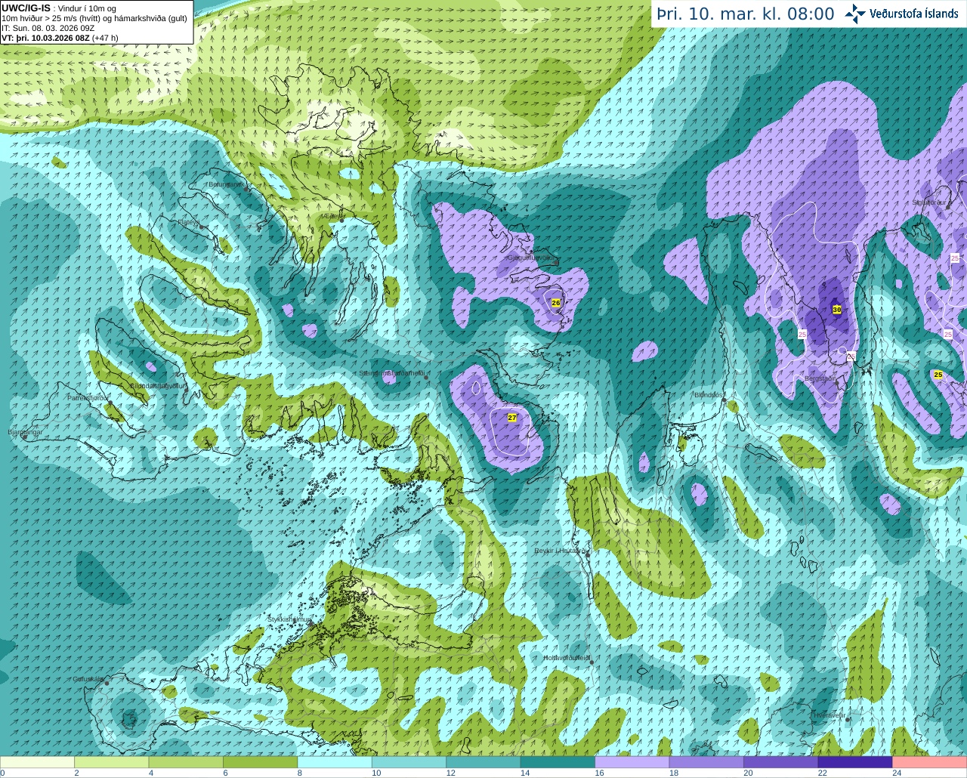Screen dimensions: 967x778
Task: Click the Bjargtangar station dot
Action: point(25,437)
